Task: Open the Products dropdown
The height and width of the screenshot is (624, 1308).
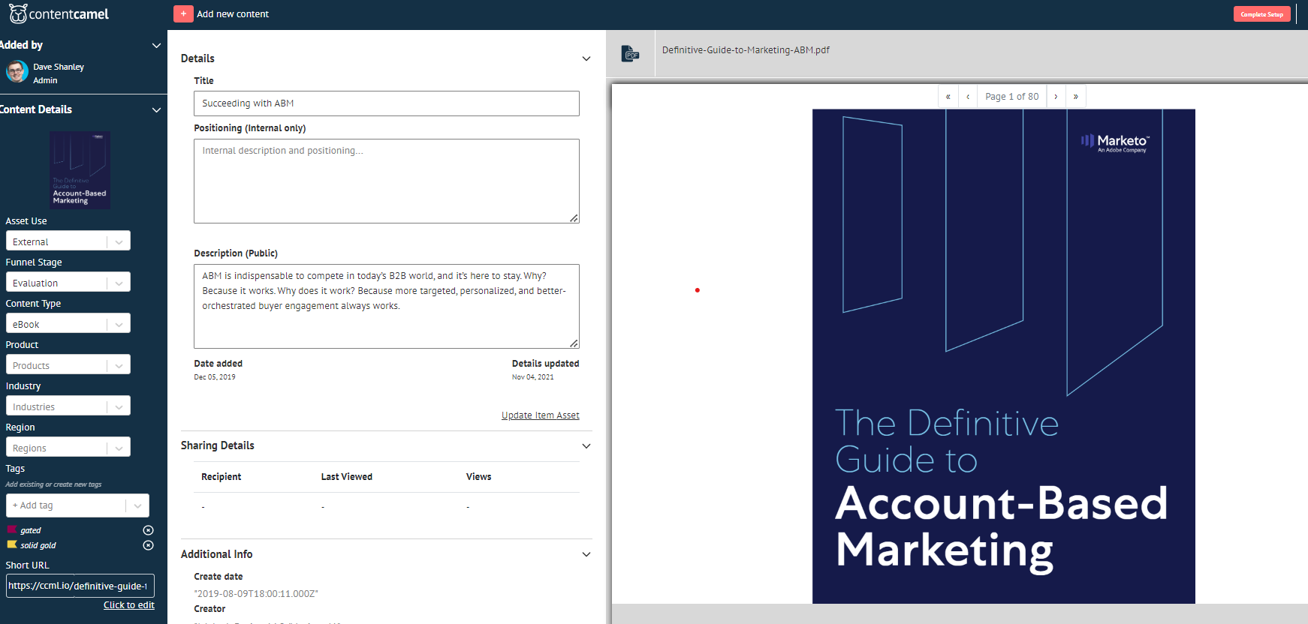Action: (x=68, y=364)
